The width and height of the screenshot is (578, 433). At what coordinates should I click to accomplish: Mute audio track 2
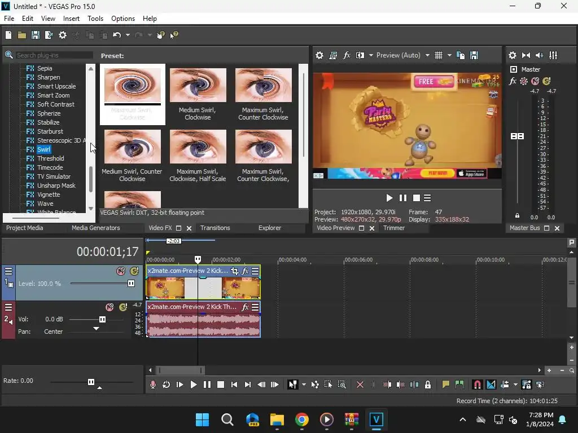(x=110, y=307)
